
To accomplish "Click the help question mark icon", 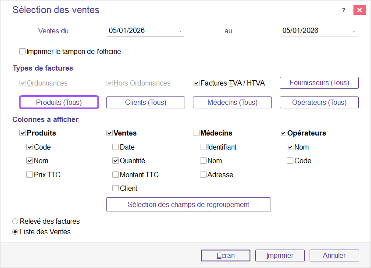I will pos(344,11).
